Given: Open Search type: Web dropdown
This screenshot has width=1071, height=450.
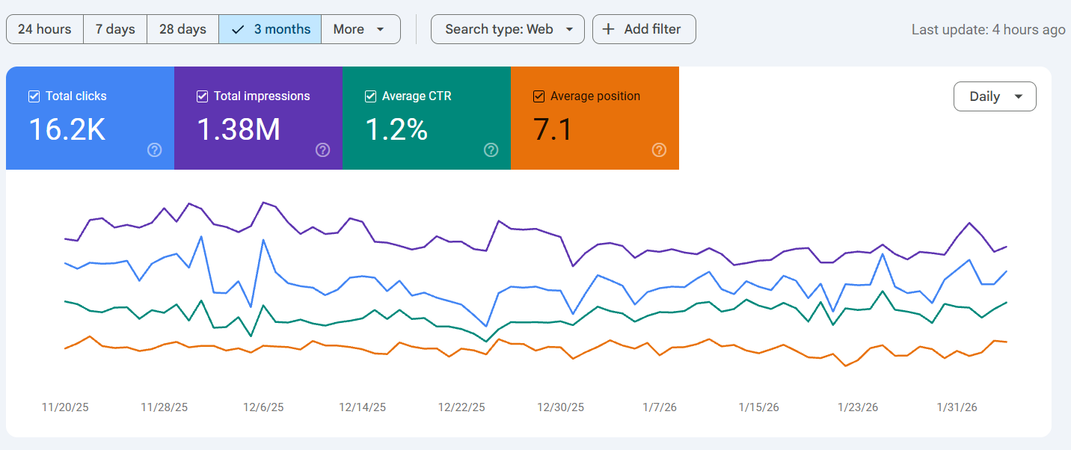Looking at the screenshot, I should (508, 29).
